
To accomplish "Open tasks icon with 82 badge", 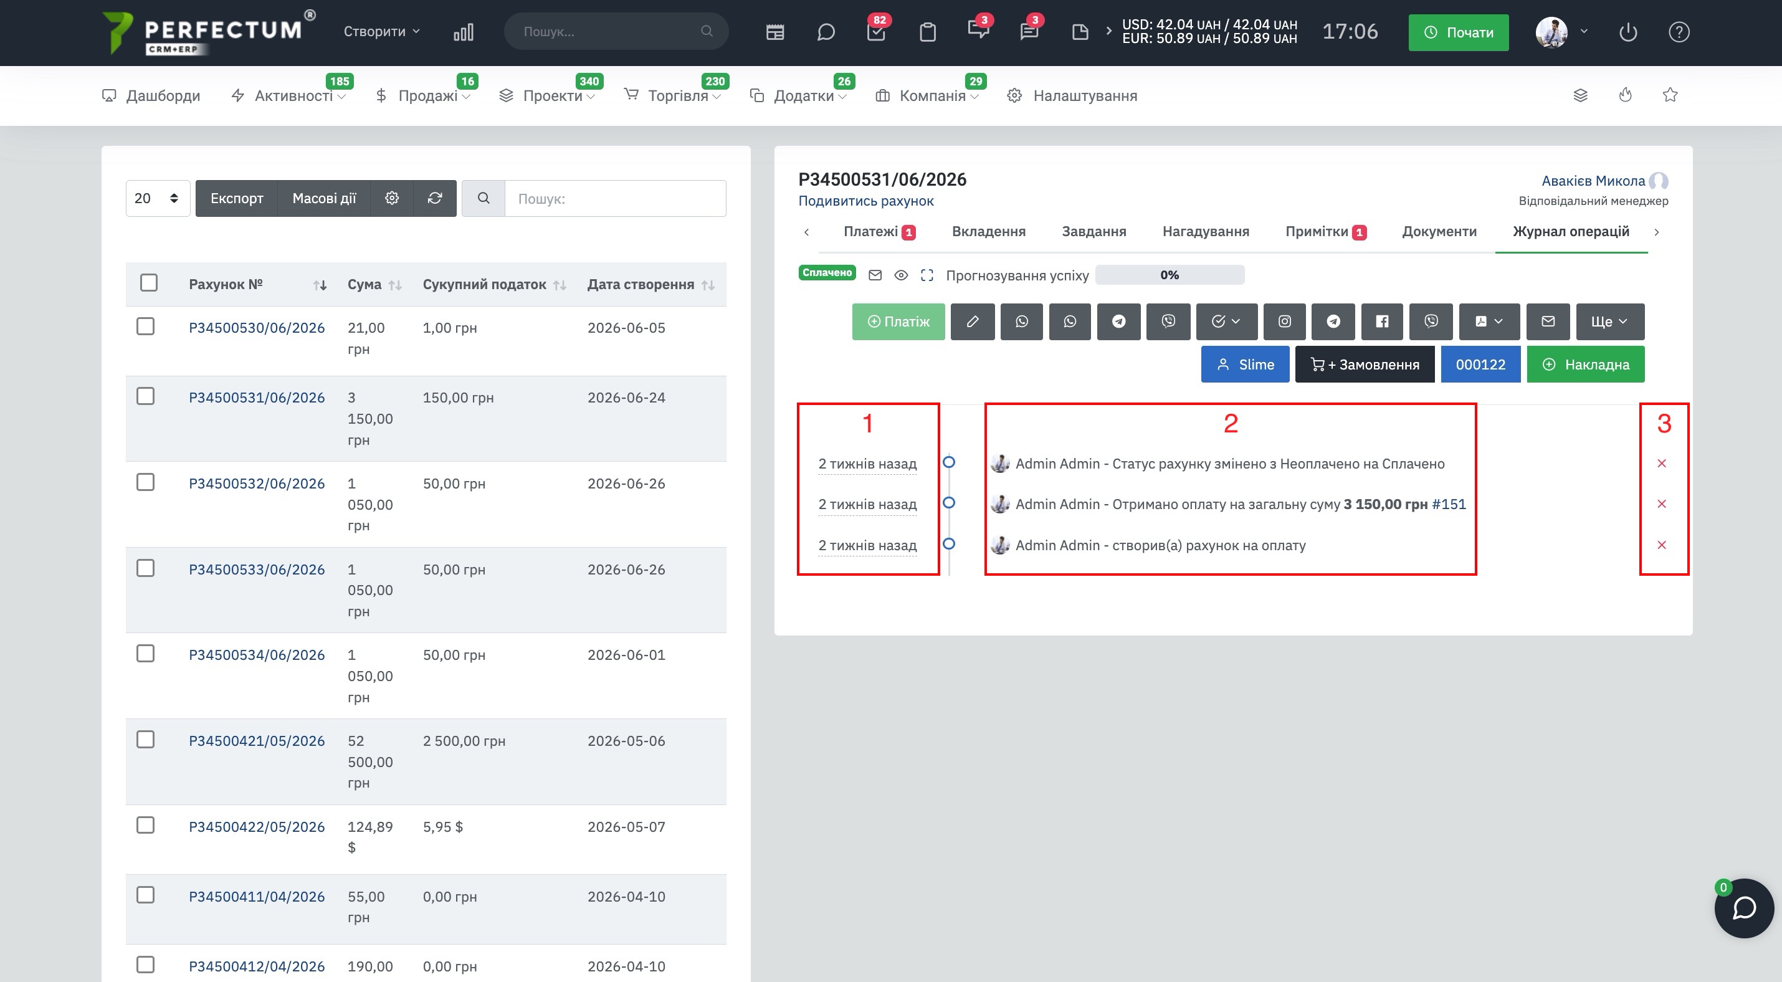I will (x=876, y=32).
